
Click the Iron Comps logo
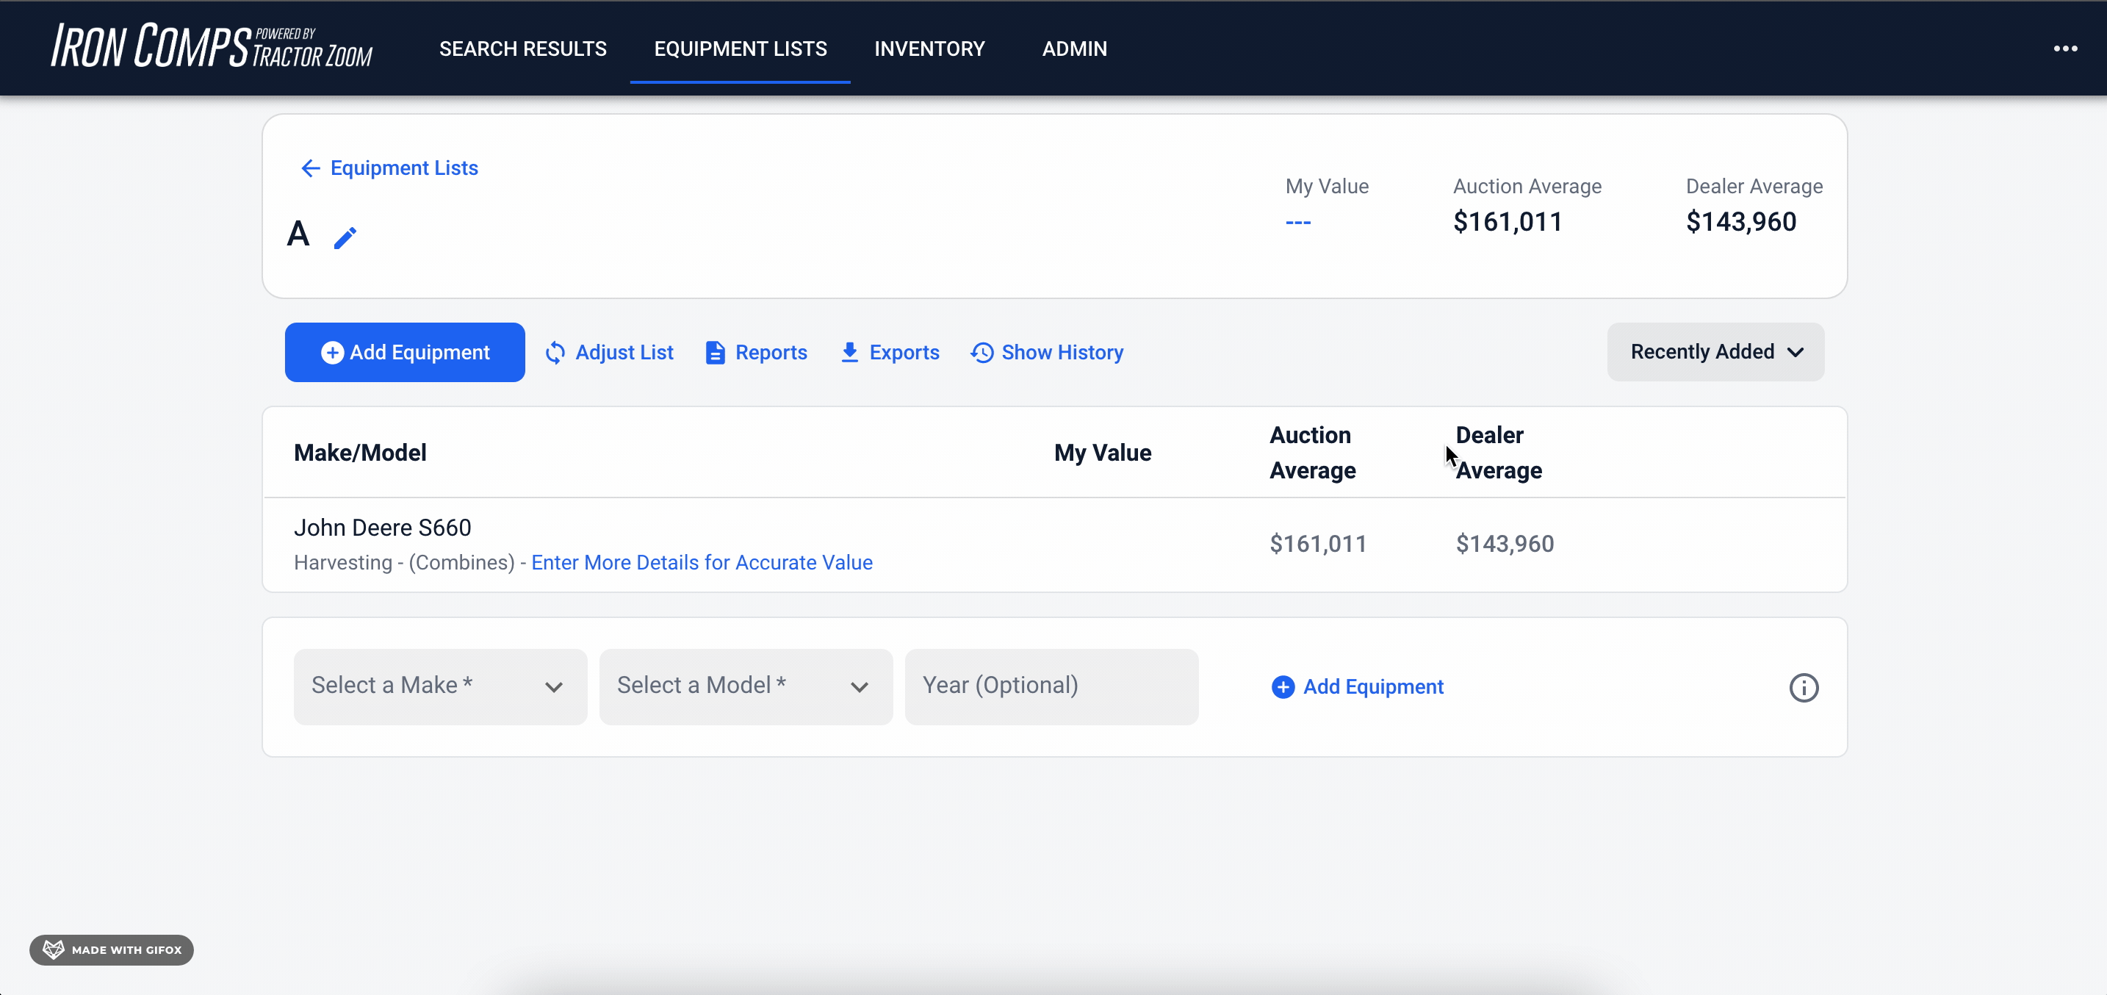tap(211, 46)
